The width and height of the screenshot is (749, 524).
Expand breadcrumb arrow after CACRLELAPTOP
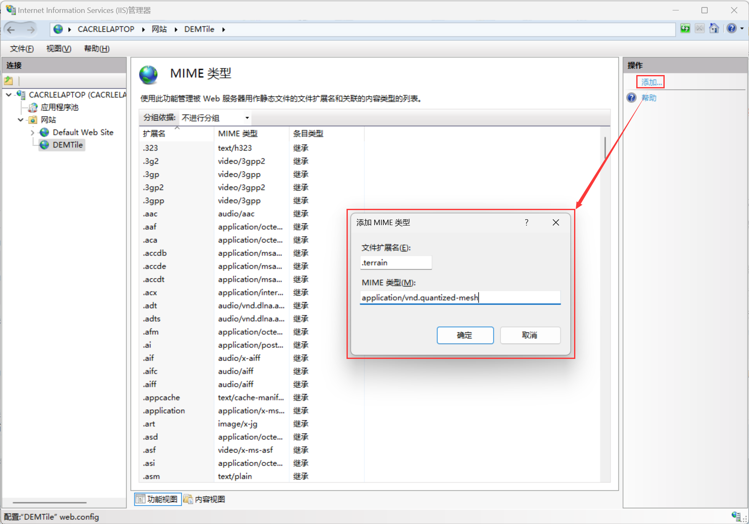(x=143, y=30)
